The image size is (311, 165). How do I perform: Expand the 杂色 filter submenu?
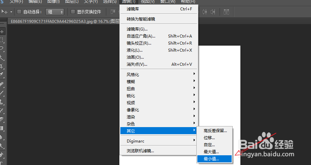[x=158, y=124]
